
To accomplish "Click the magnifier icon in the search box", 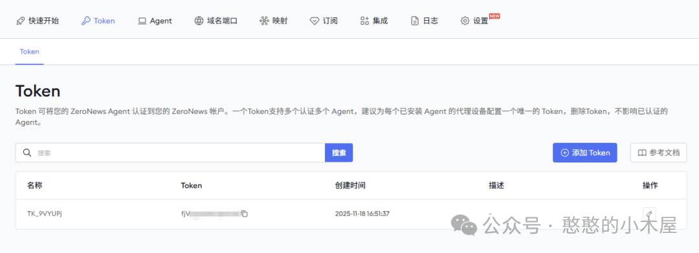I will click(27, 153).
